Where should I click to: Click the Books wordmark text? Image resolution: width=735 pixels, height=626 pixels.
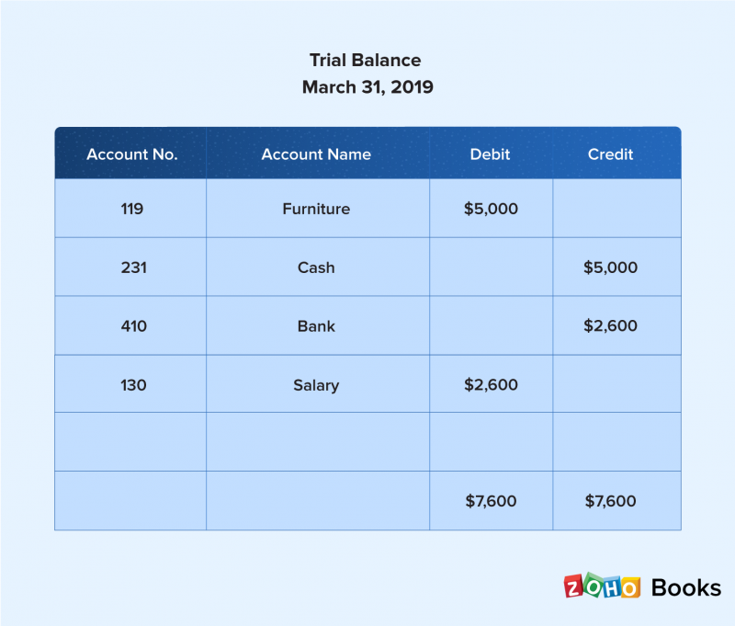[x=686, y=588]
